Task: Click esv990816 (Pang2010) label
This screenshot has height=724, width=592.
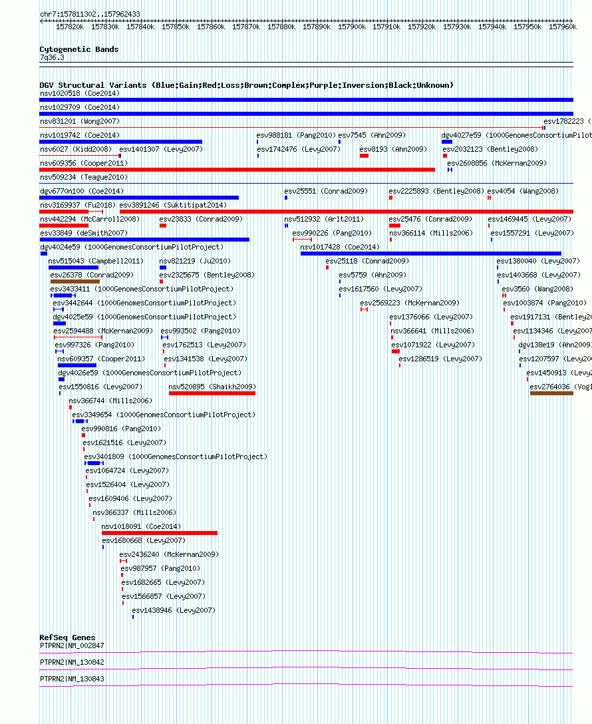Action: pos(121,429)
